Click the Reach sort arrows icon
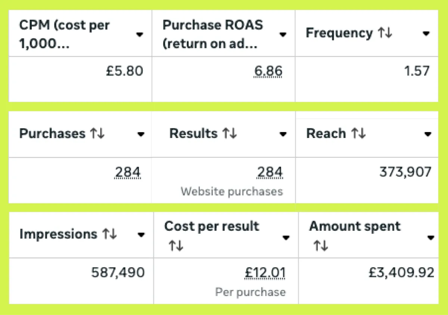 [358, 134]
